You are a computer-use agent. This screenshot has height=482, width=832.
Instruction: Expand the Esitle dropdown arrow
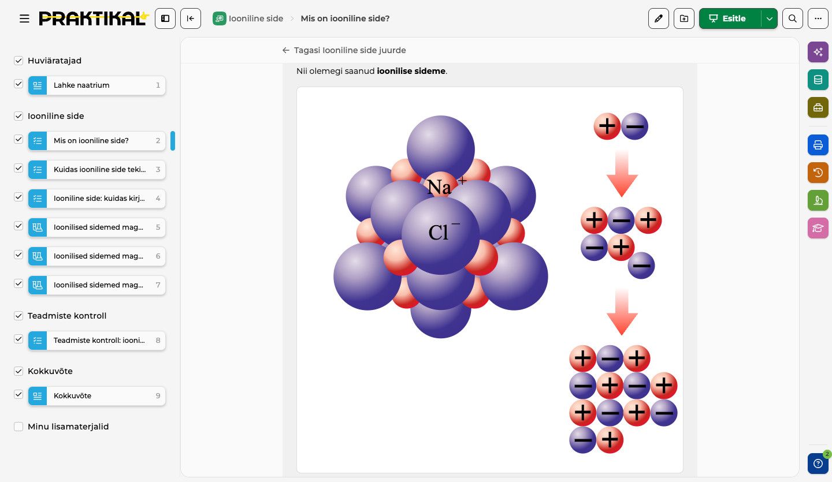click(770, 18)
